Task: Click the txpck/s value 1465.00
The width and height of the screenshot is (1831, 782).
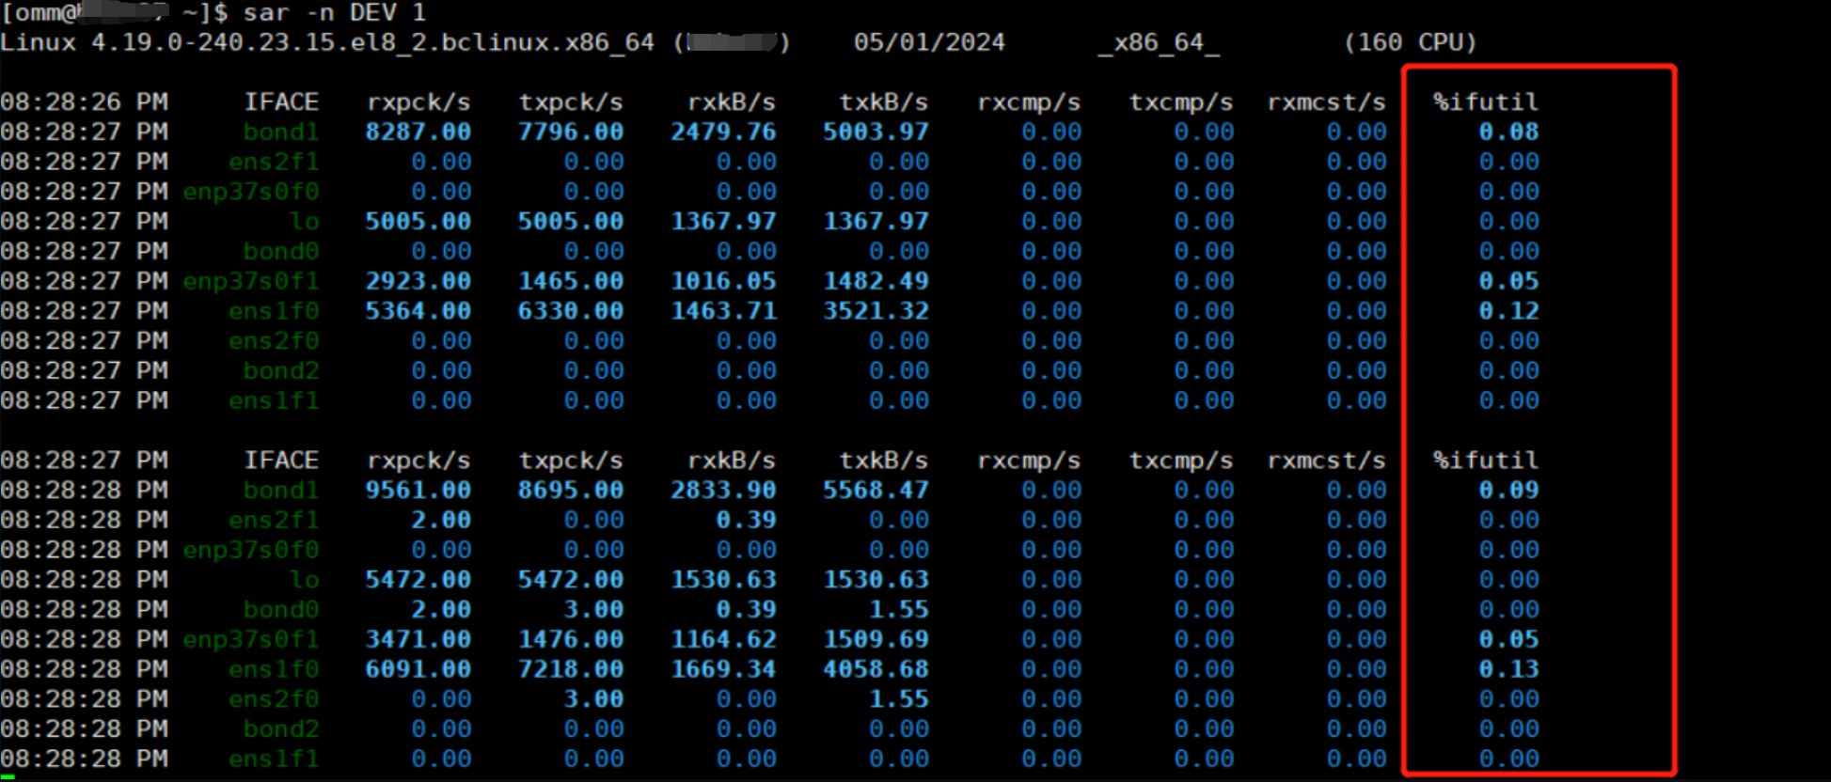Action: point(571,281)
